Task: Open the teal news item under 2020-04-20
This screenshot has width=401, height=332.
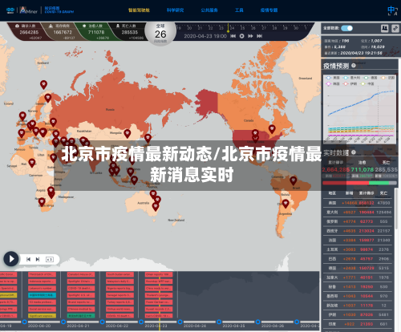Action: 42,295
